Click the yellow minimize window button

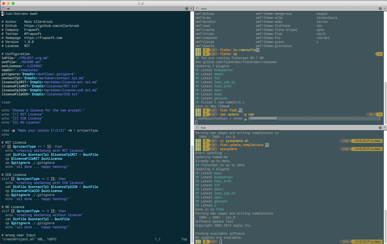9,3
